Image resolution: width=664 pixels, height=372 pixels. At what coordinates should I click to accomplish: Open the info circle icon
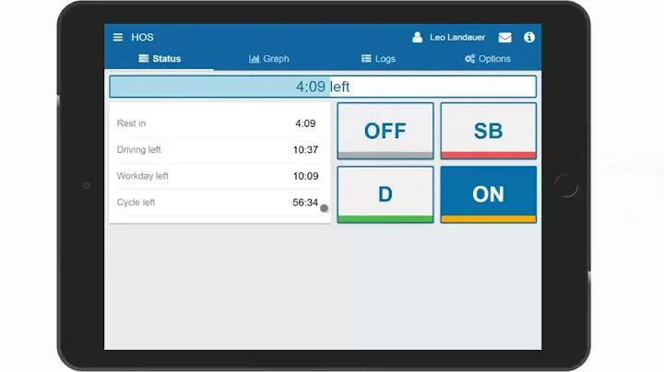[x=529, y=37]
